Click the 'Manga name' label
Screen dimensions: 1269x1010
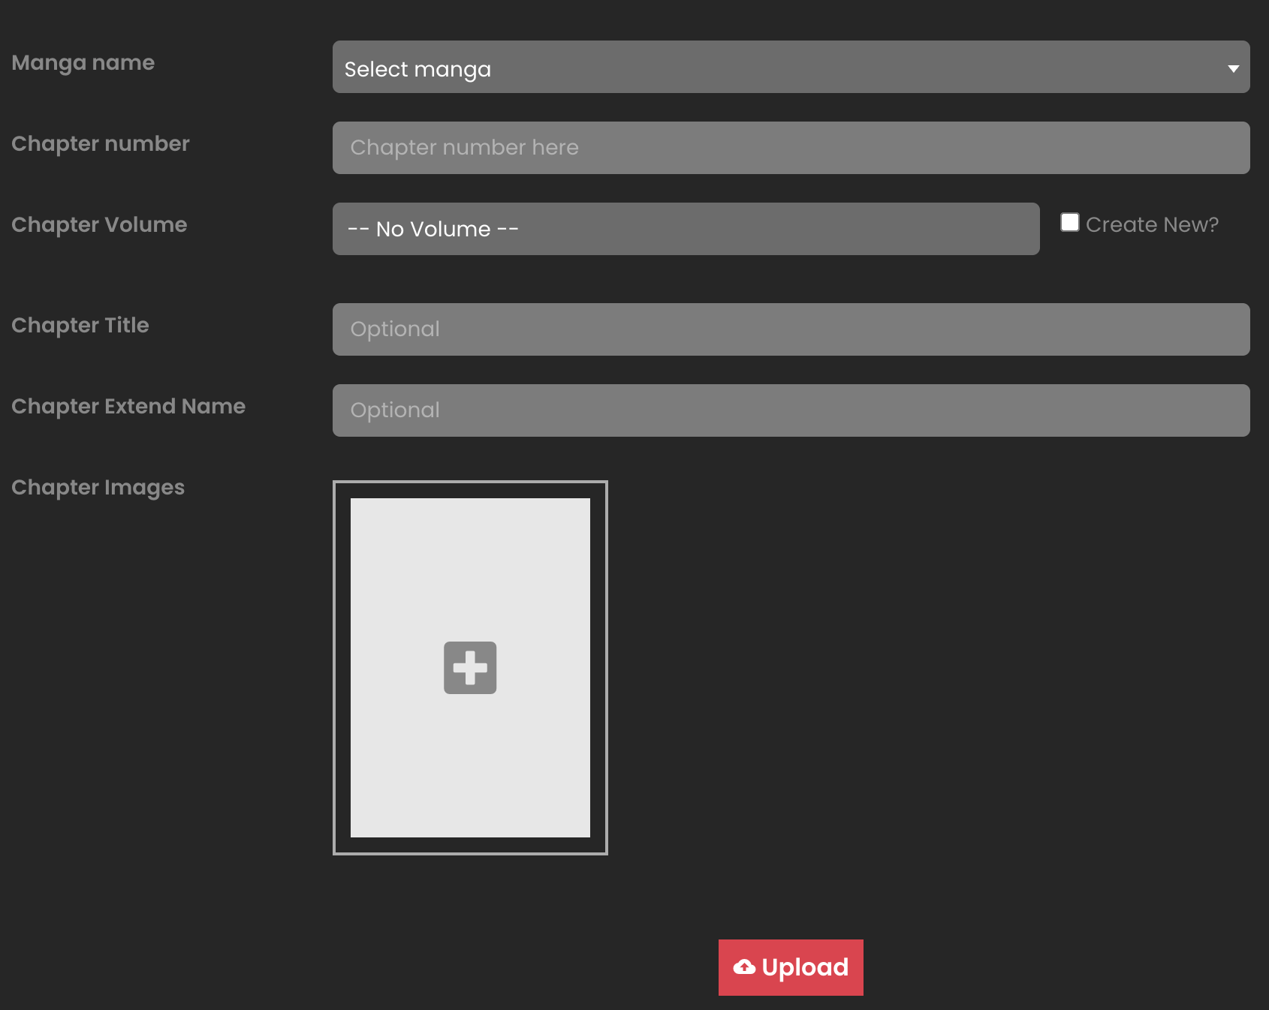click(83, 63)
